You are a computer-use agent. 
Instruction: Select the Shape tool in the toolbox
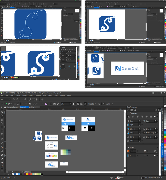point(2,108)
